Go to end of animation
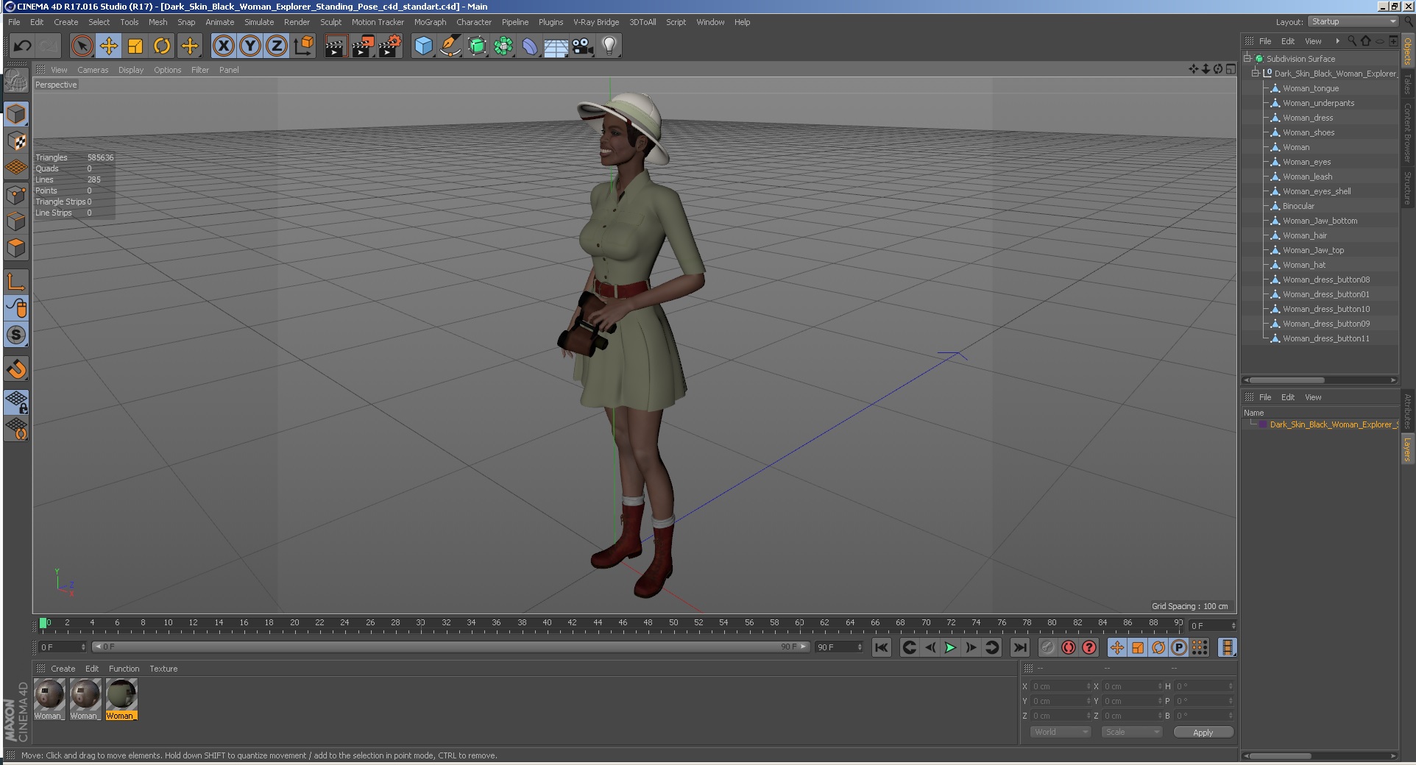This screenshot has width=1416, height=765. 1019,647
